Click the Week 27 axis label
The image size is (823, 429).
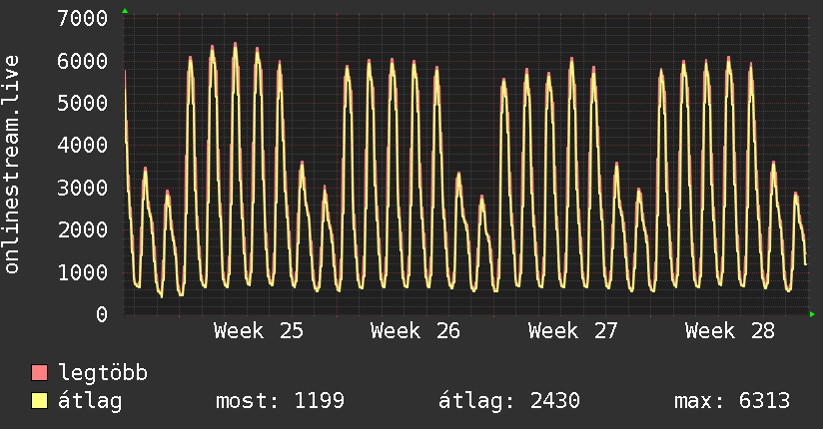(x=572, y=331)
